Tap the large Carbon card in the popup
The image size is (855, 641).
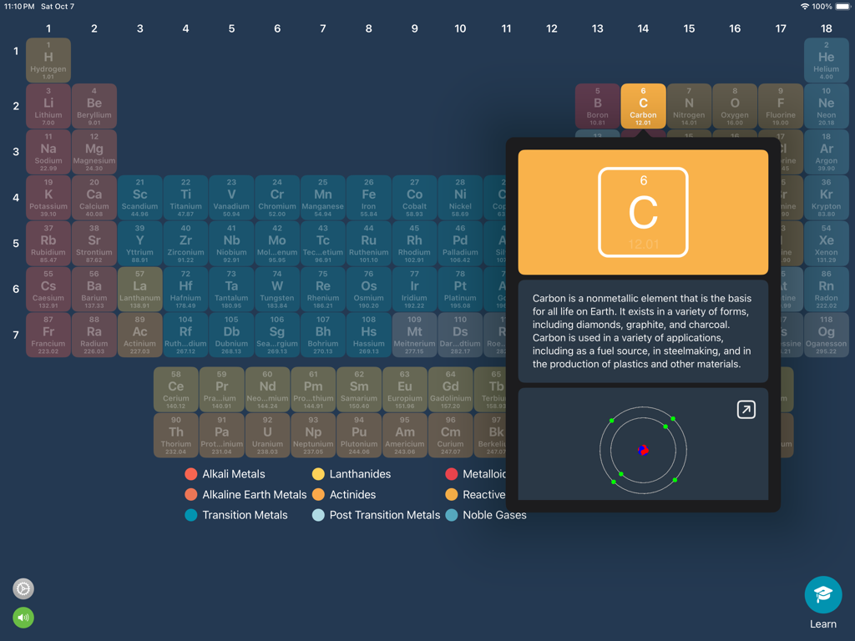[x=643, y=211]
